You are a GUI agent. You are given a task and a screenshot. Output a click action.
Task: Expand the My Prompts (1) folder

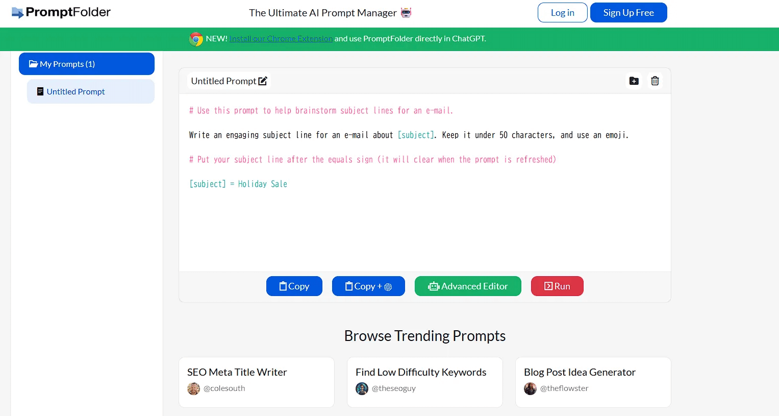click(x=87, y=64)
